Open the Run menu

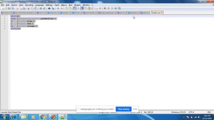pos(71,5)
